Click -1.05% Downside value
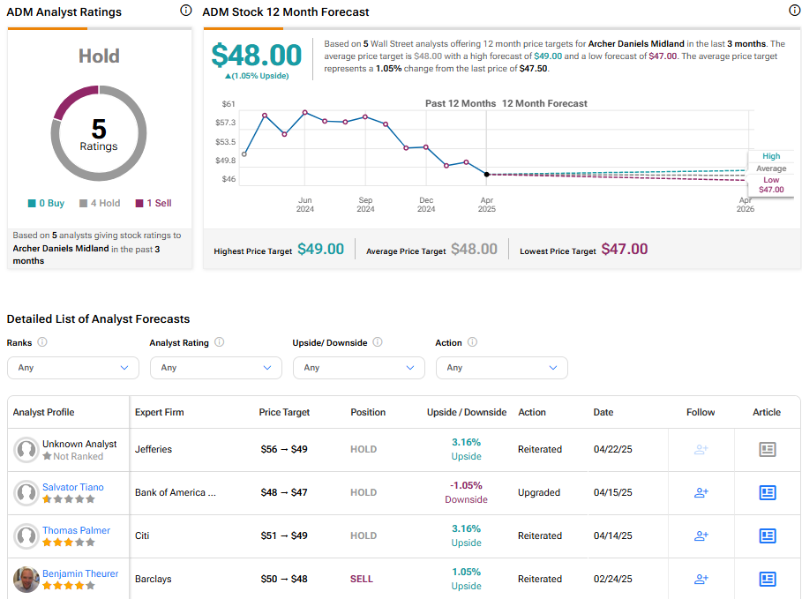The width and height of the screenshot is (802, 599). (466, 492)
